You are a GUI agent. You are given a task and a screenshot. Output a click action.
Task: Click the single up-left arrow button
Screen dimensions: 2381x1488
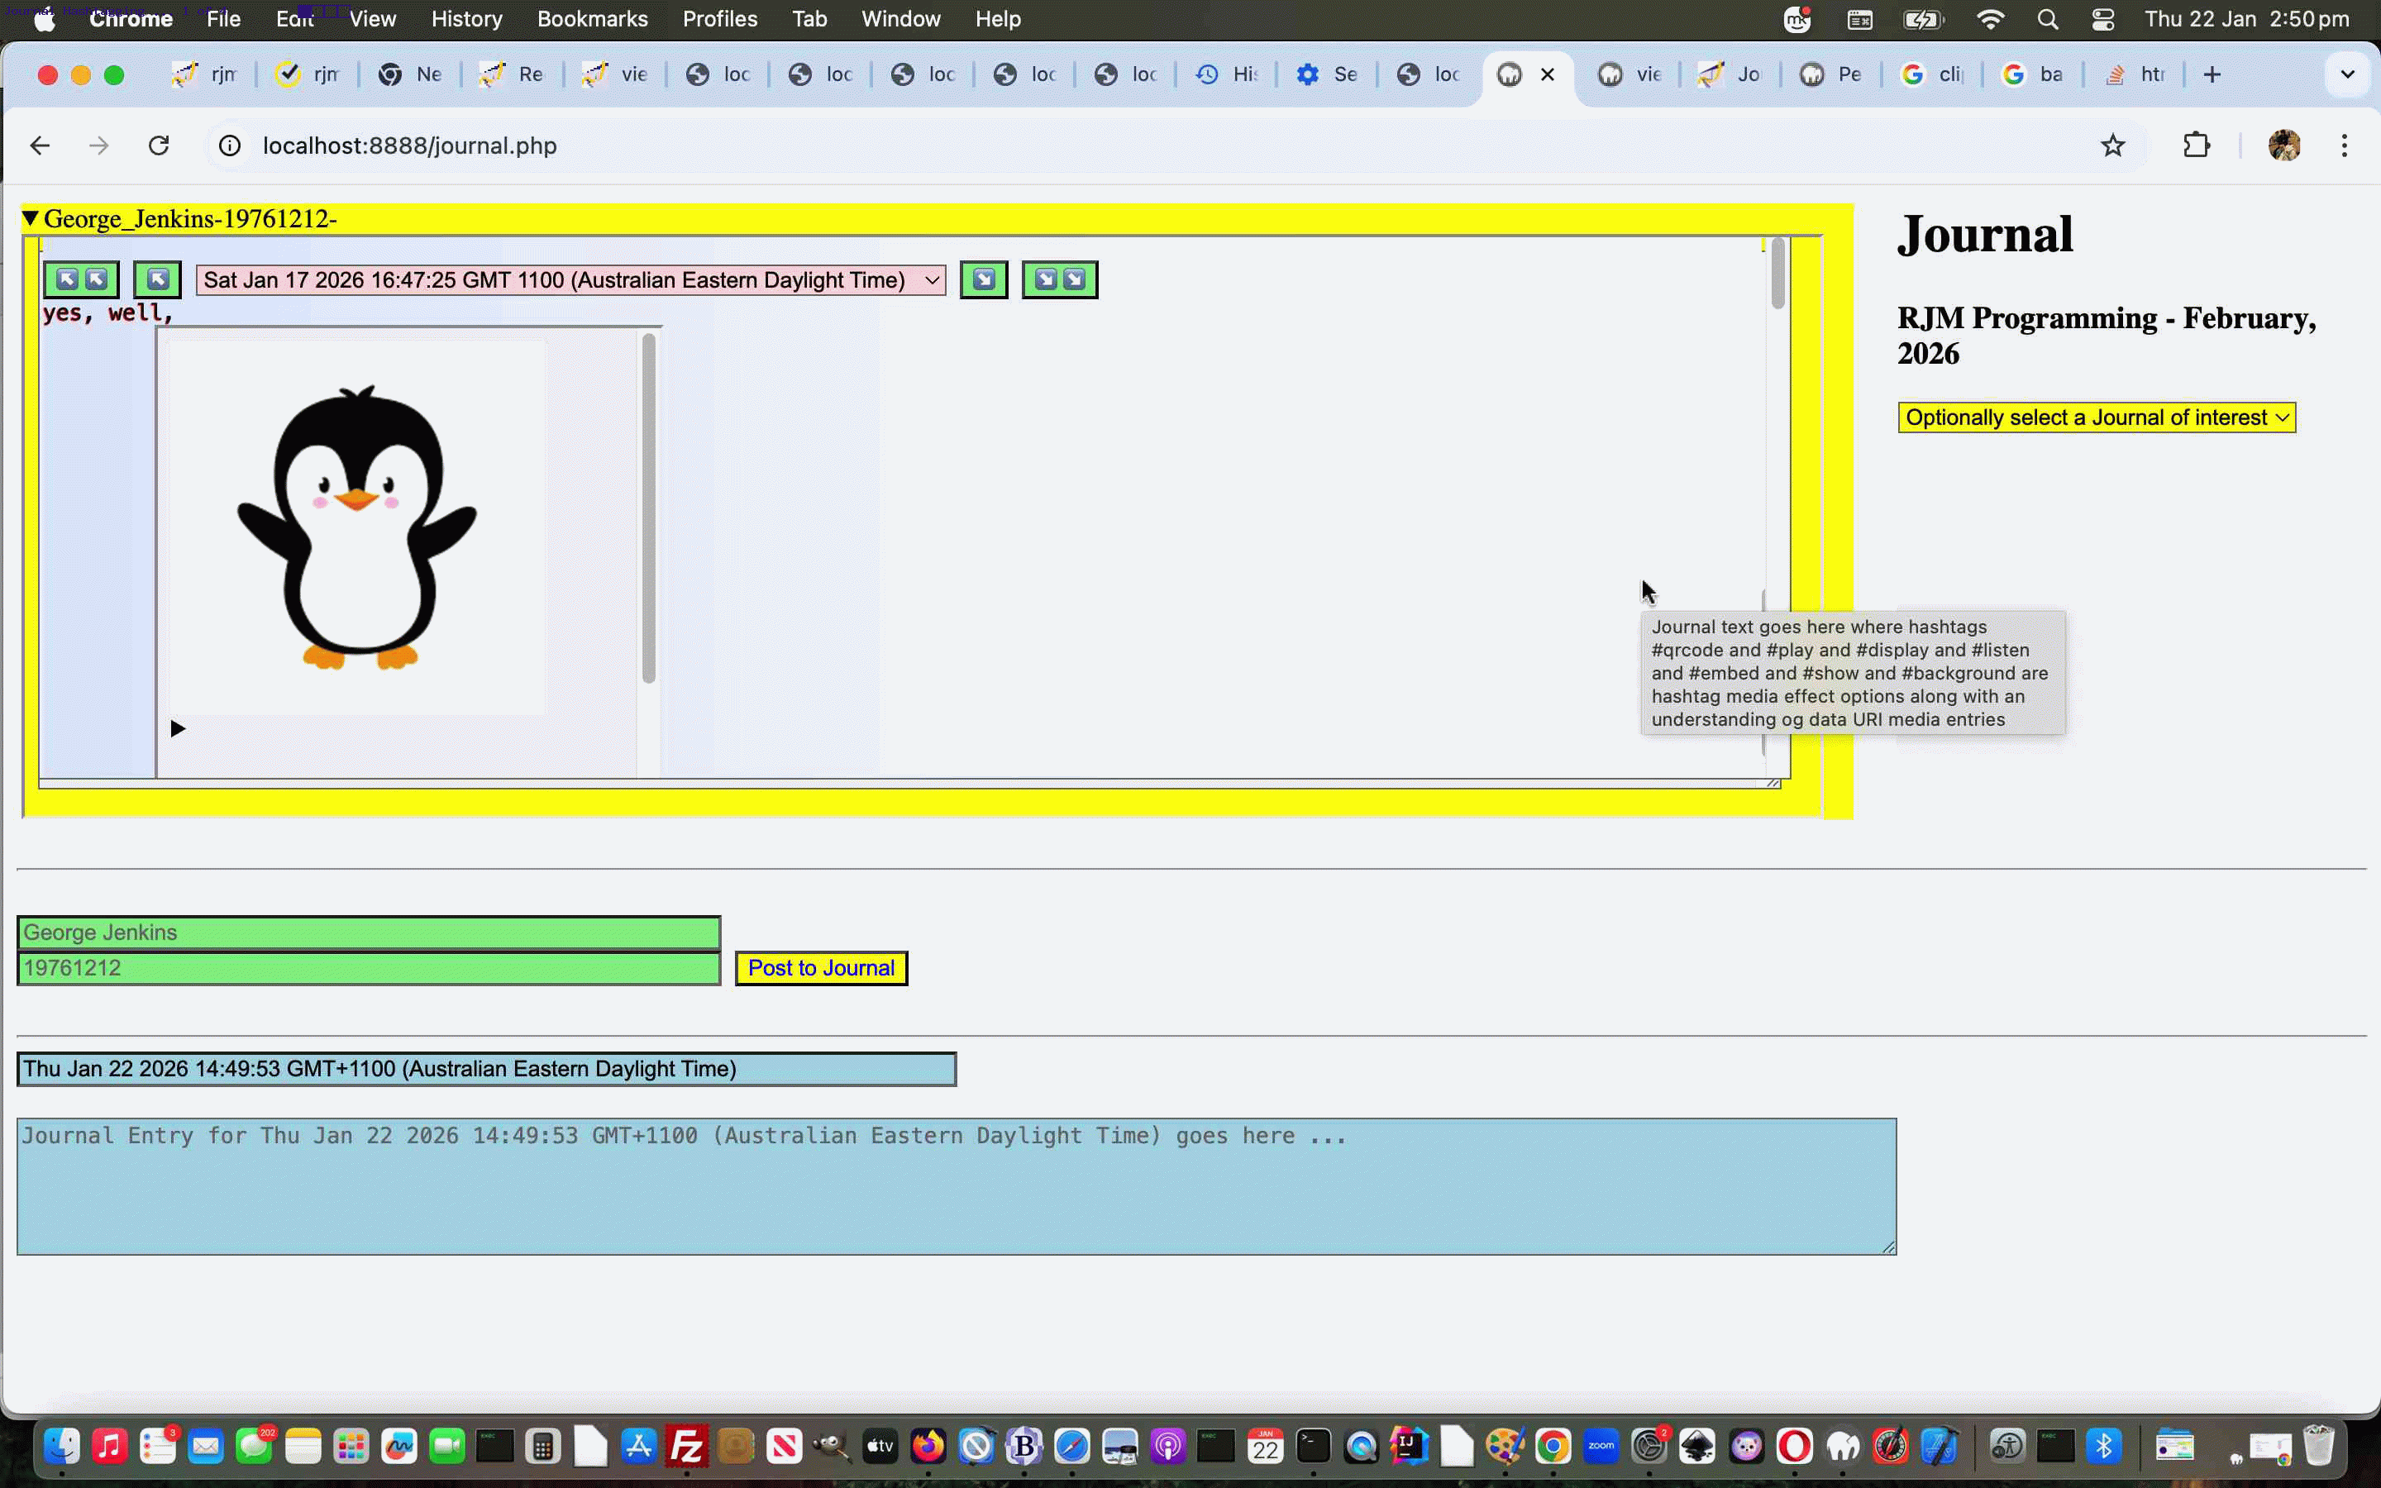(157, 279)
